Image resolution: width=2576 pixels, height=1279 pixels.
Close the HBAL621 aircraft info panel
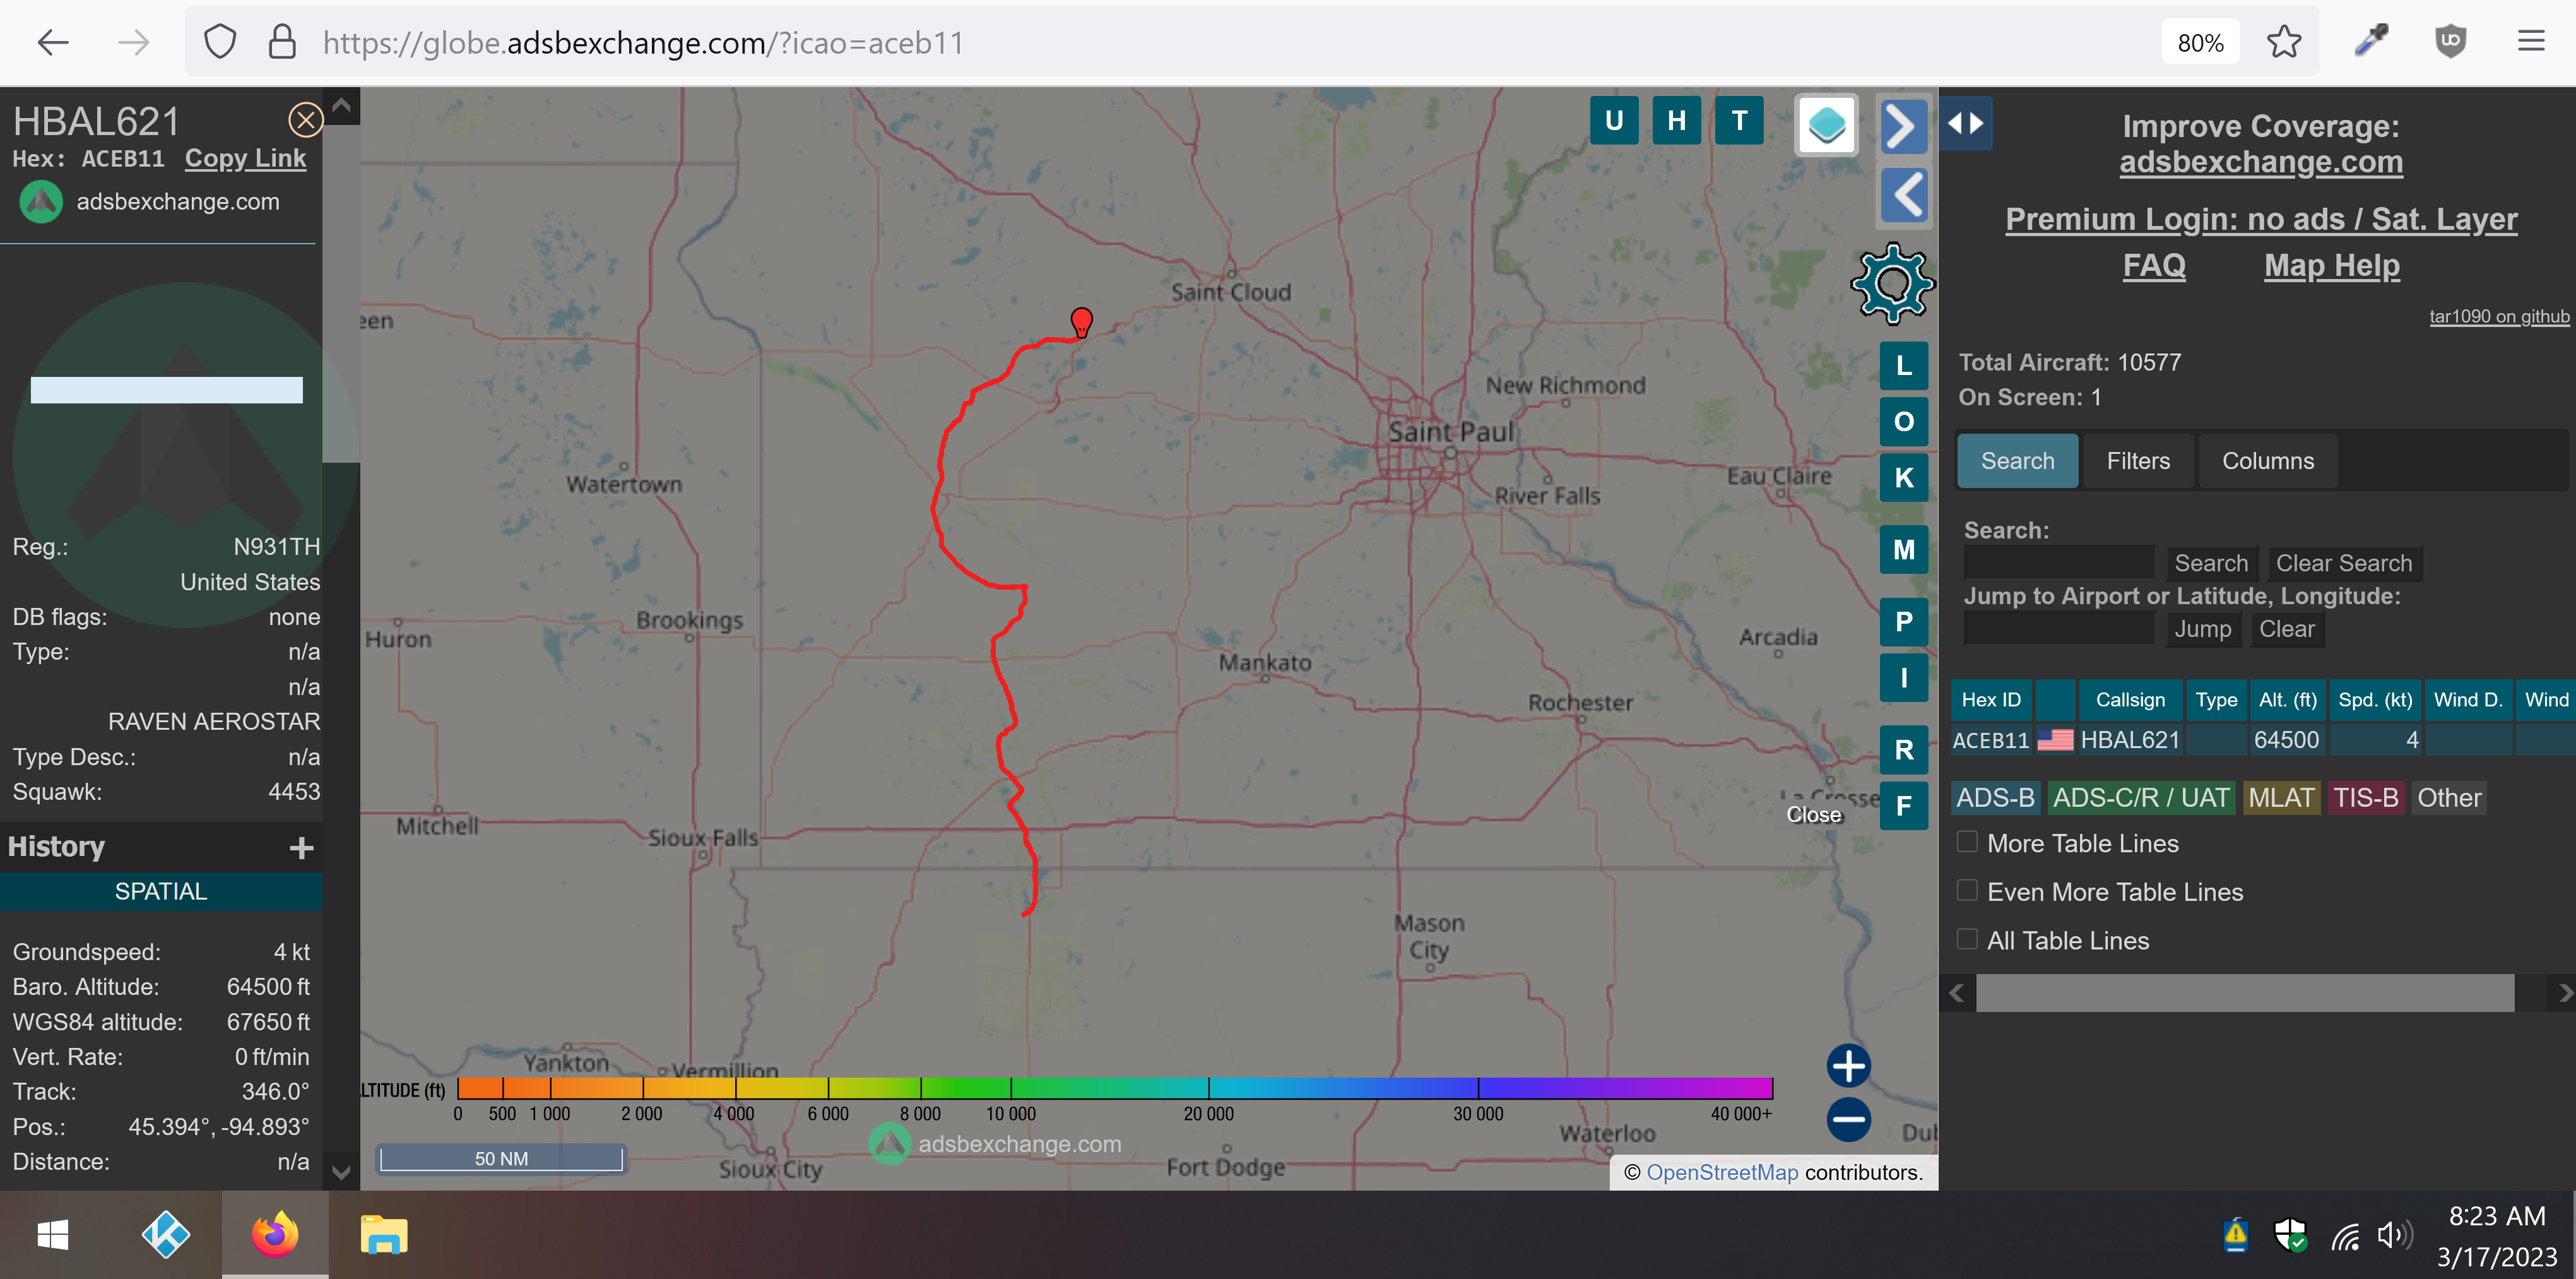tap(305, 120)
